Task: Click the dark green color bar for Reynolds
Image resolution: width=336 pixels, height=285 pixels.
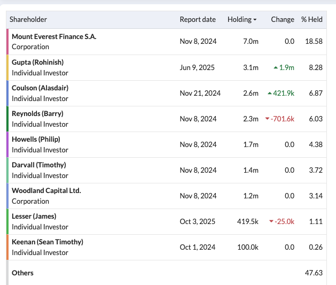Action: pos(7,119)
